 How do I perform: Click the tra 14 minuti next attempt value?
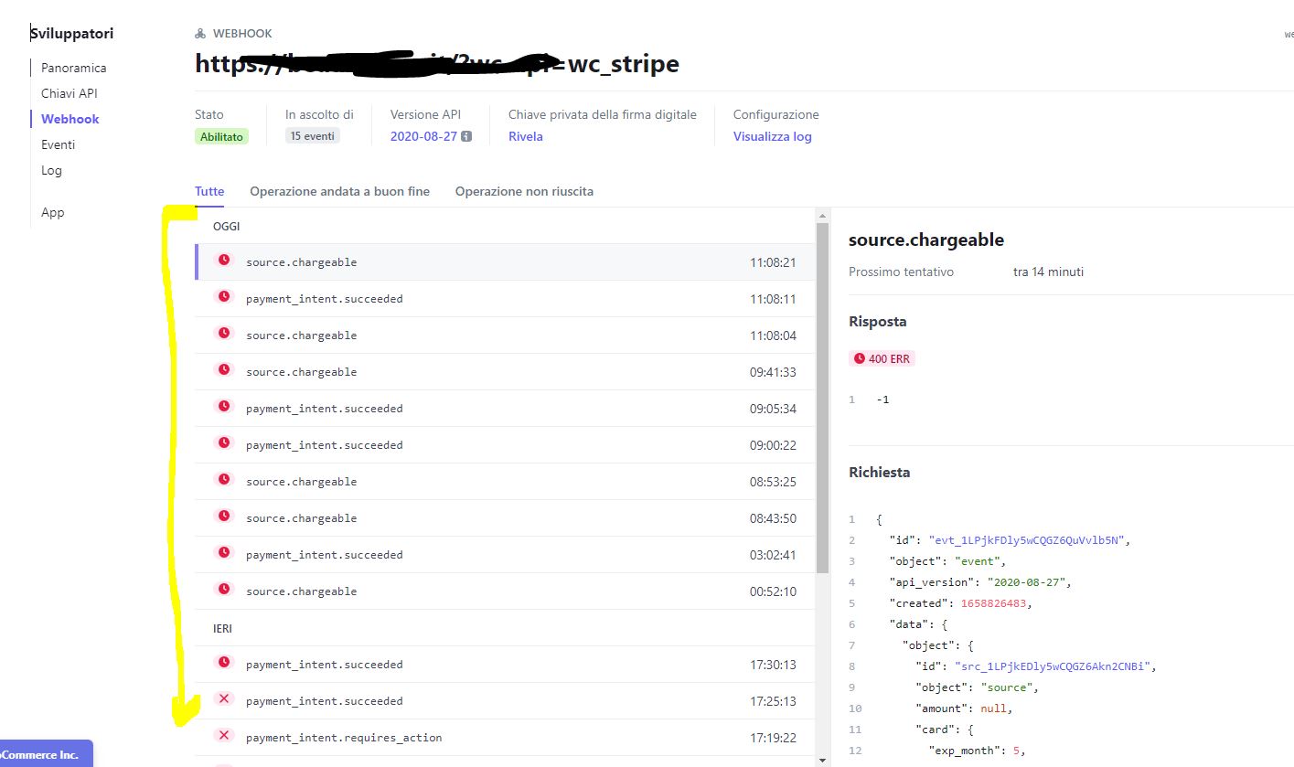(x=1048, y=272)
